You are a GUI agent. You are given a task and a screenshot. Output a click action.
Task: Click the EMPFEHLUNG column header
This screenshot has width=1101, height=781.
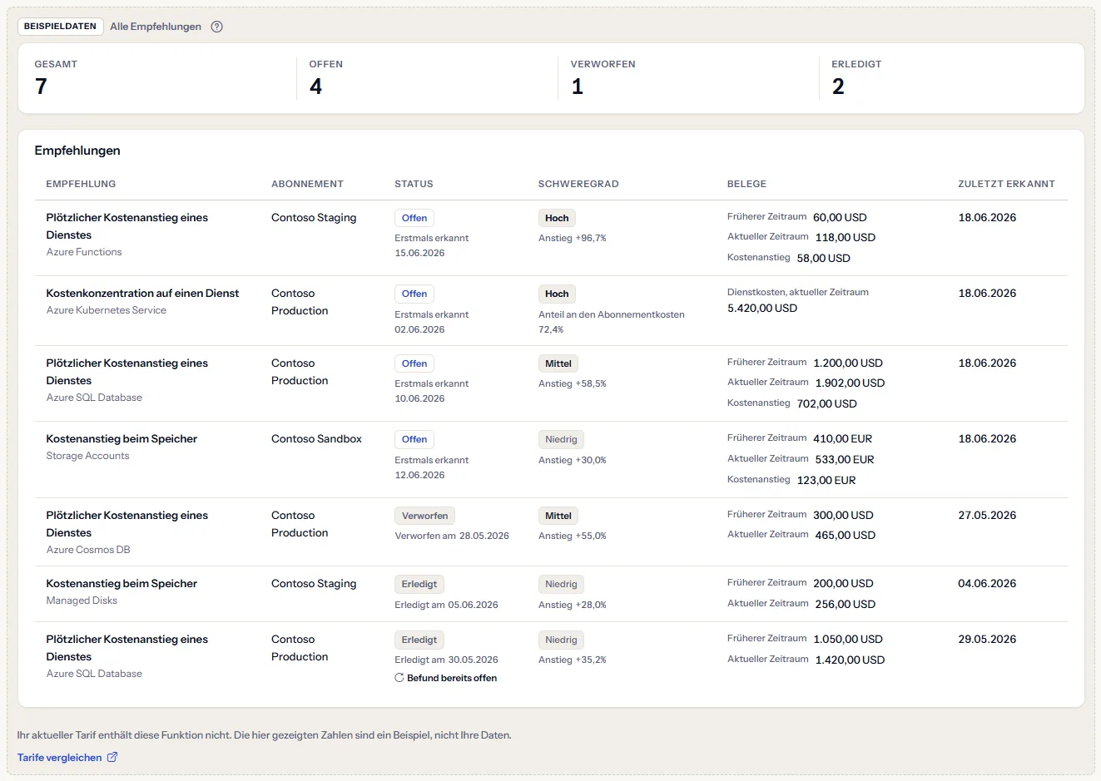tap(81, 184)
